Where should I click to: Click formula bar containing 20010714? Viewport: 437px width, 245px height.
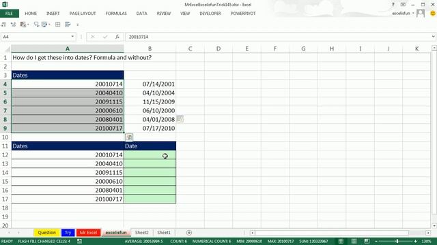[x=278, y=37]
